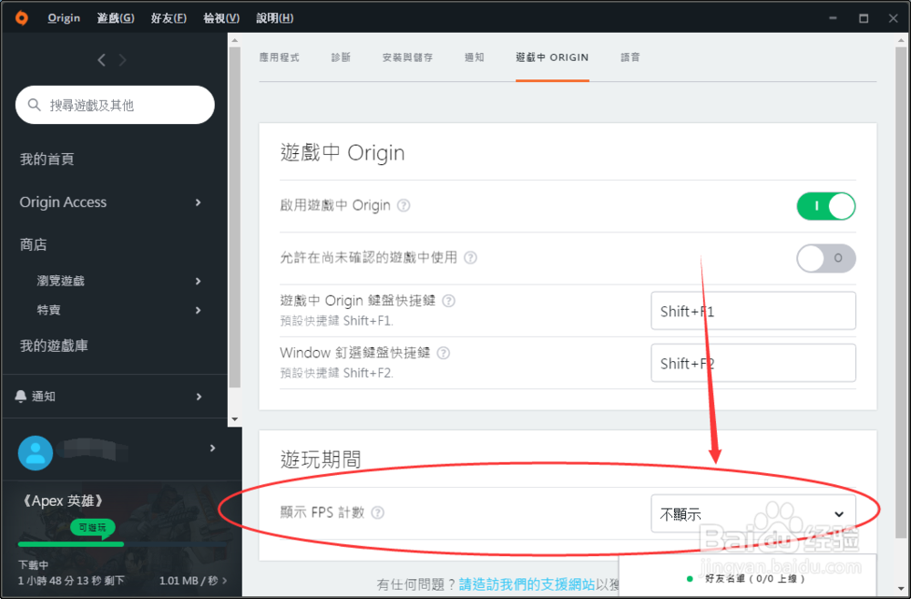Click settings page scrollbar down arrow

click(902, 589)
